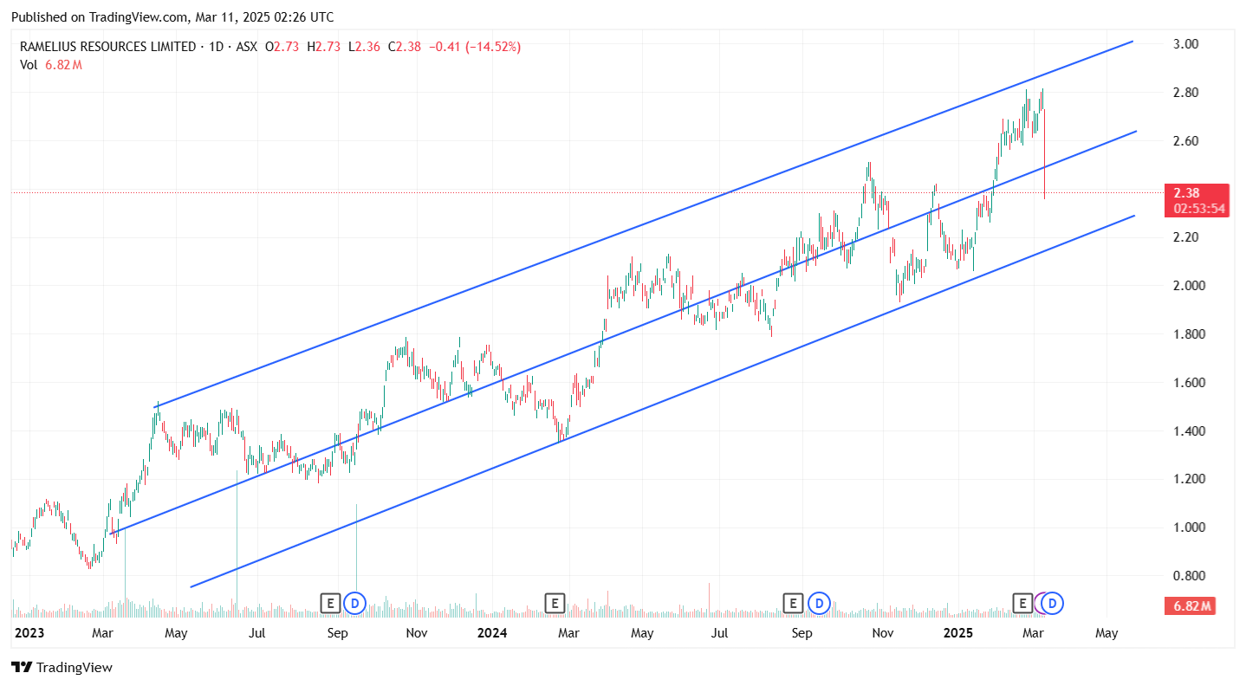Image resolution: width=1246 pixels, height=686 pixels.
Task: Click the Published on TradingView.com header text
Action: point(172,17)
